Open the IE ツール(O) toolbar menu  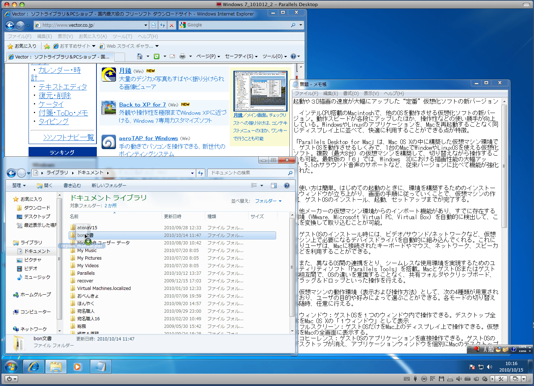coord(275,56)
